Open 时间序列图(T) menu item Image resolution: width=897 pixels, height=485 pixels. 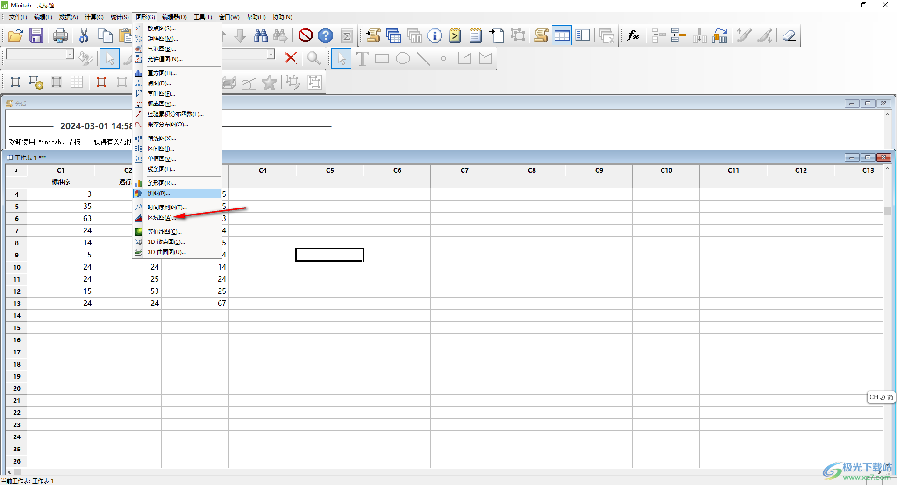click(x=177, y=208)
